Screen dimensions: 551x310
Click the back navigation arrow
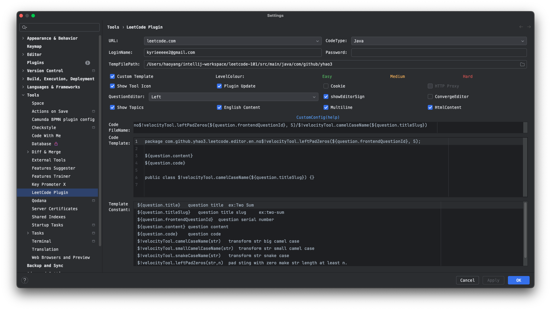521,27
